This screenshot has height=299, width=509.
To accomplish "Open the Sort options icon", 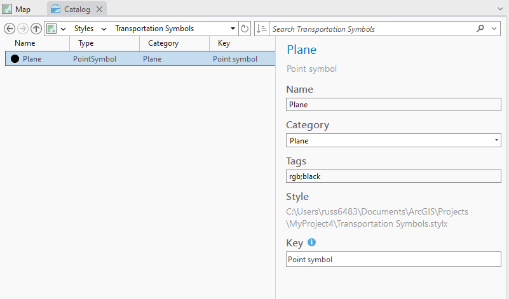I will [x=261, y=29].
